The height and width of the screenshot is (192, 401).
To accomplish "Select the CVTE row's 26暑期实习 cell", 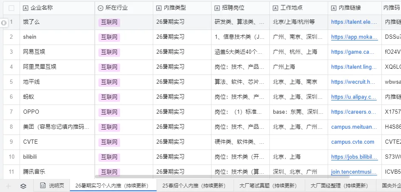I will pyautogui.click(x=182, y=142).
